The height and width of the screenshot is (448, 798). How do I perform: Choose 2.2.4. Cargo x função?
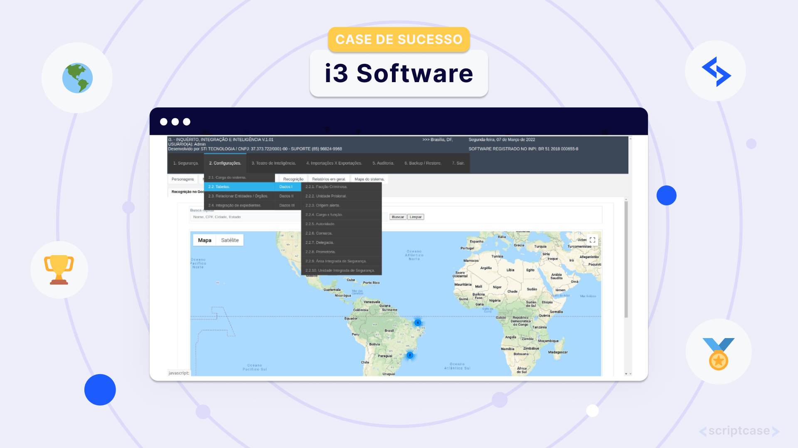click(x=341, y=215)
